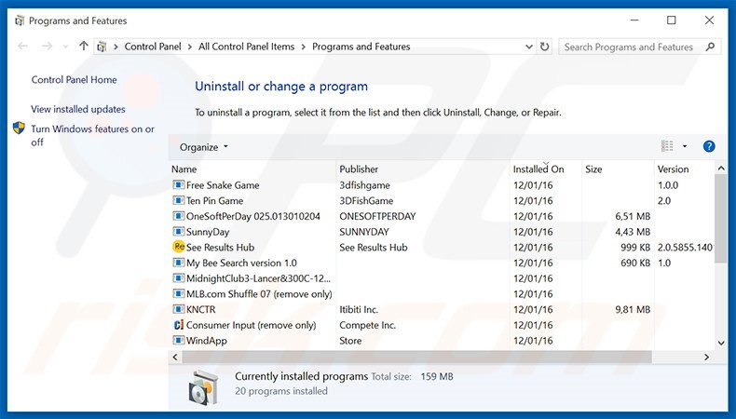Click the installed programs disc box icon
Viewport: 736px width, 419px height.
[204, 387]
